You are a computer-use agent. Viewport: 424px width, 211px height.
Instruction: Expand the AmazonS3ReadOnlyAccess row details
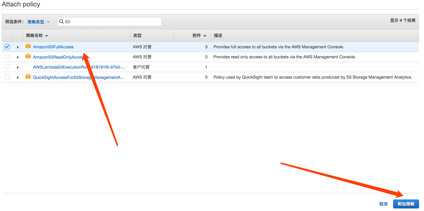pyautogui.click(x=18, y=57)
